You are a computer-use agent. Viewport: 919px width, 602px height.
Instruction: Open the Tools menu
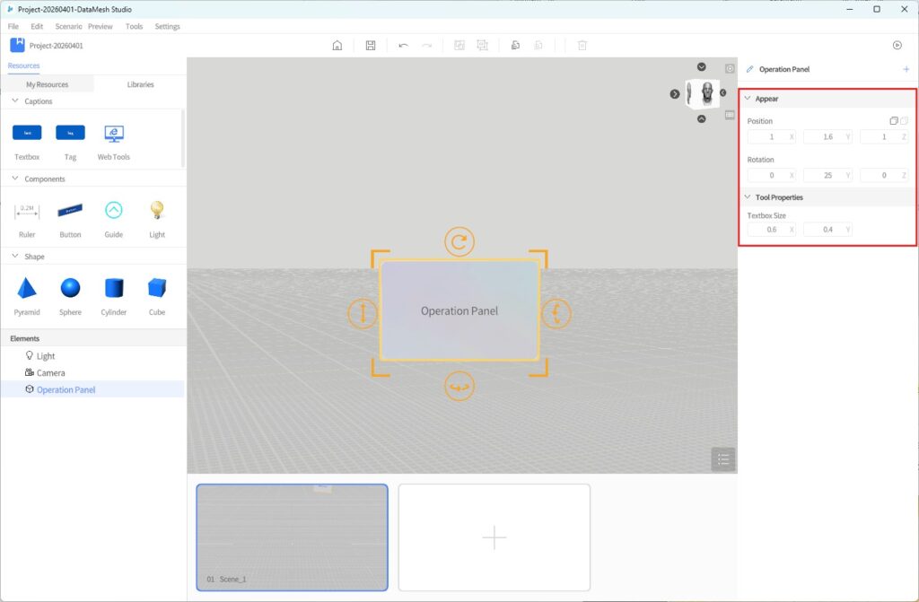point(134,26)
